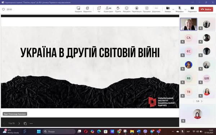This screenshot has width=216, height=135.
Task: Raise hand with the Підняти icon
Action: [118, 9]
